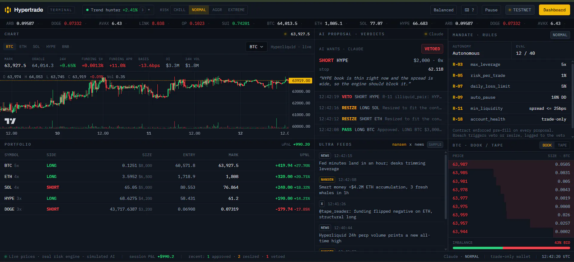This screenshot has height=262, width=574.
Task: Click the SAMPLE tag in Ultra Feeds
Action: [435, 144]
